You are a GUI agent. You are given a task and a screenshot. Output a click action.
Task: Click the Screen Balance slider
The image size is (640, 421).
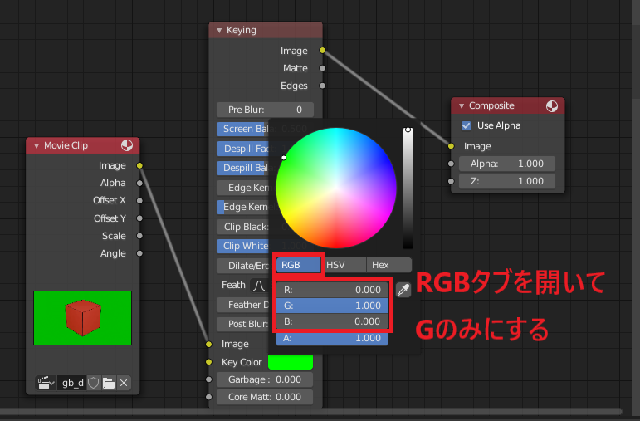coord(242,129)
